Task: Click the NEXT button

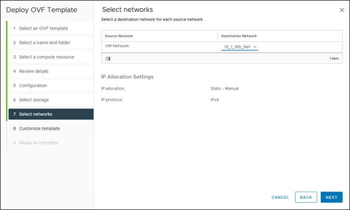Action: (332, 197)
